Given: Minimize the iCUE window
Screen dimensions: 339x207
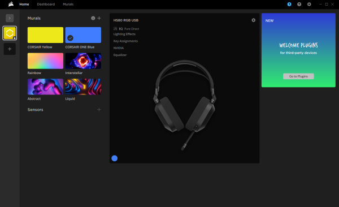Looking at the screenshot, I should pos(320,5).
